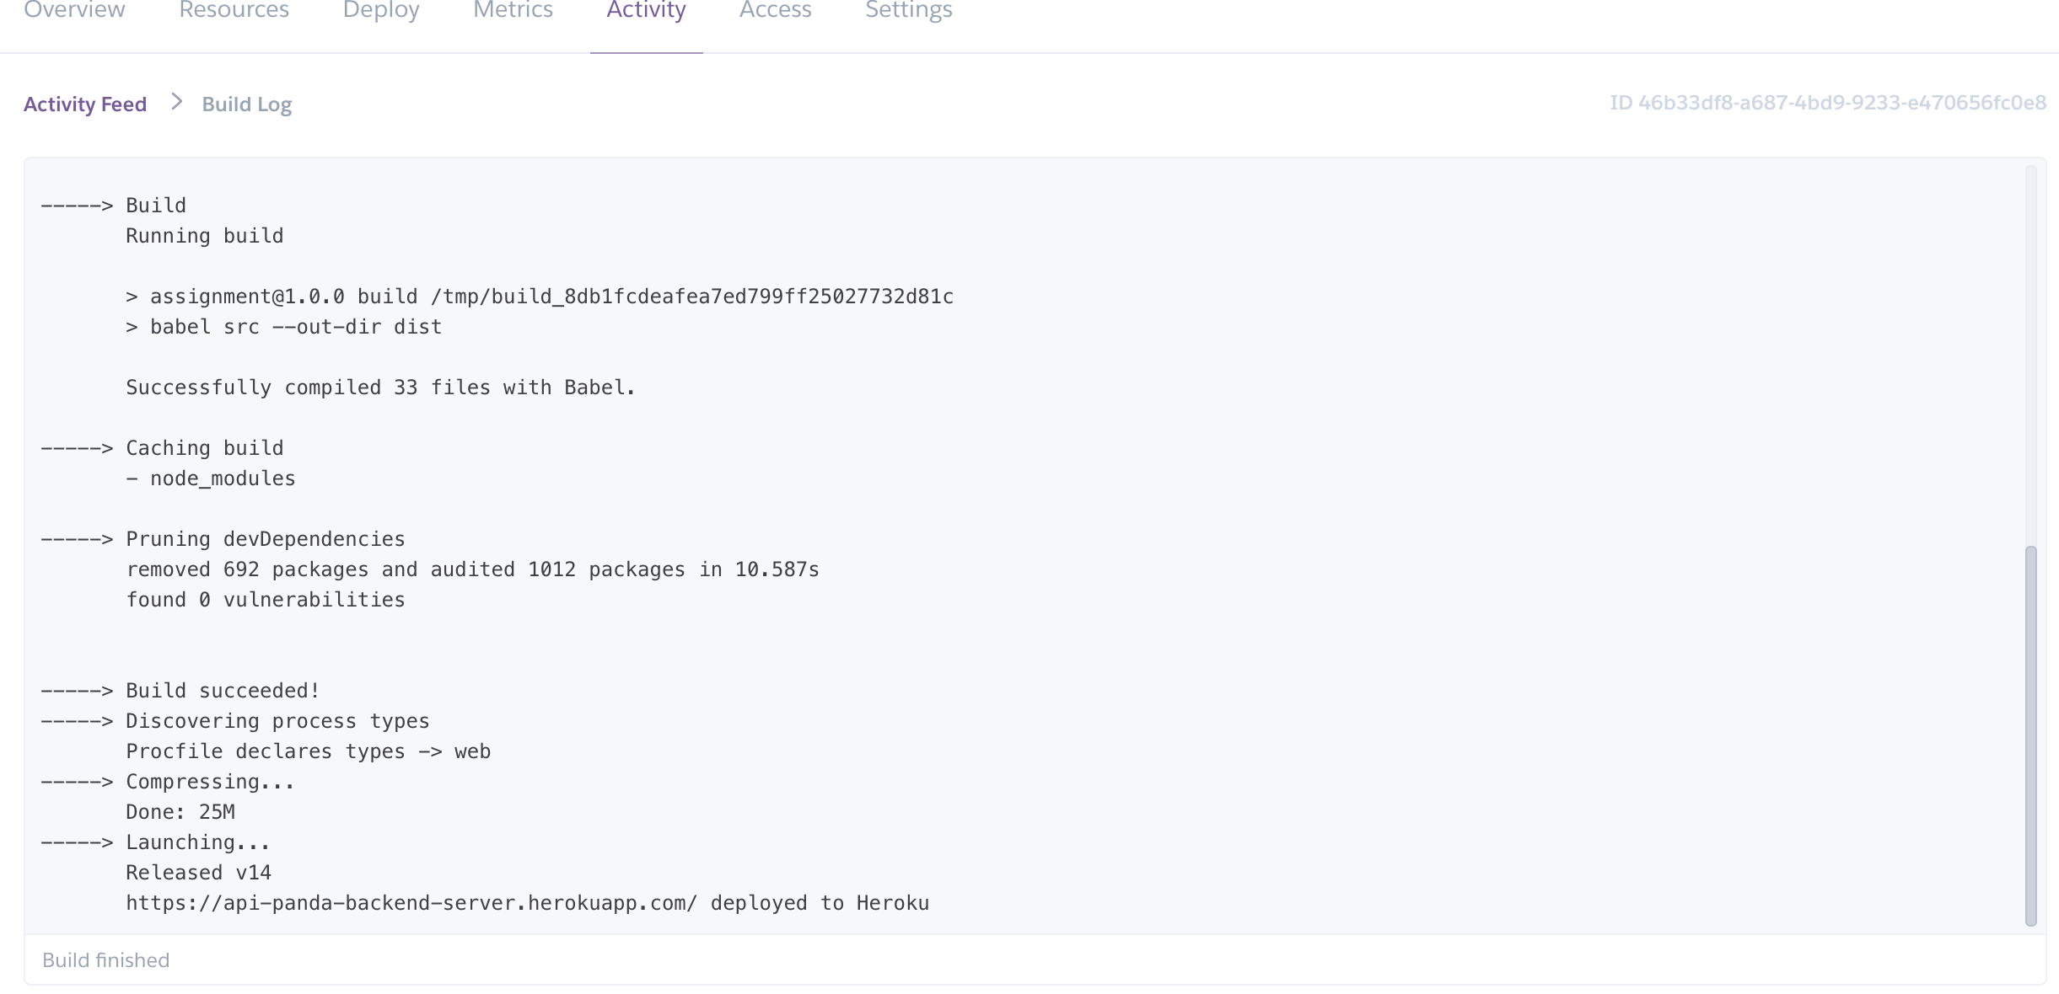Open the Settings tab
The image size is (2059, 994).
point(908,11)
